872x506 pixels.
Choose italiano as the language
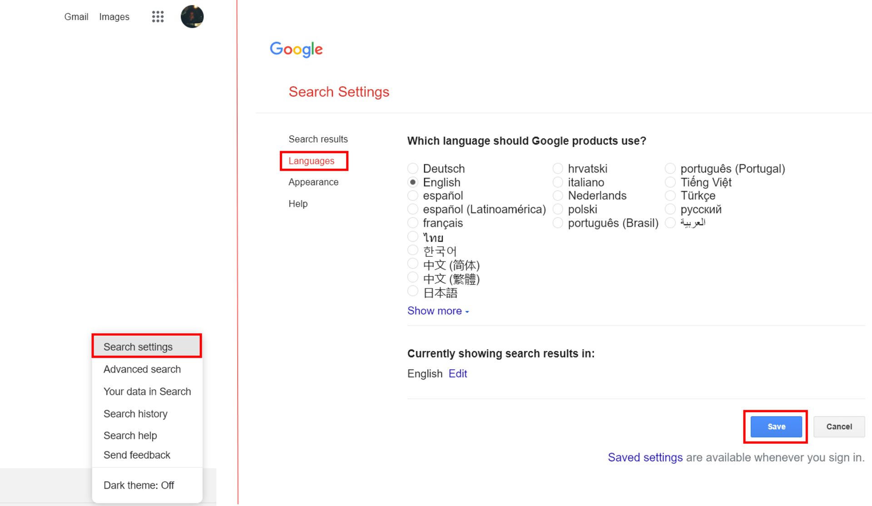(x=558, y=182)
